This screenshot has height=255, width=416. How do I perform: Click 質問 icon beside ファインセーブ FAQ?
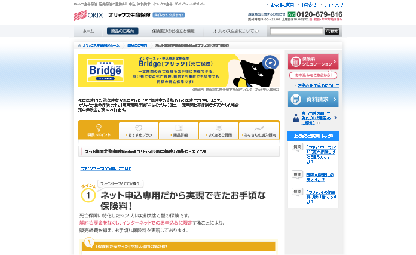[x=298, y=147]
